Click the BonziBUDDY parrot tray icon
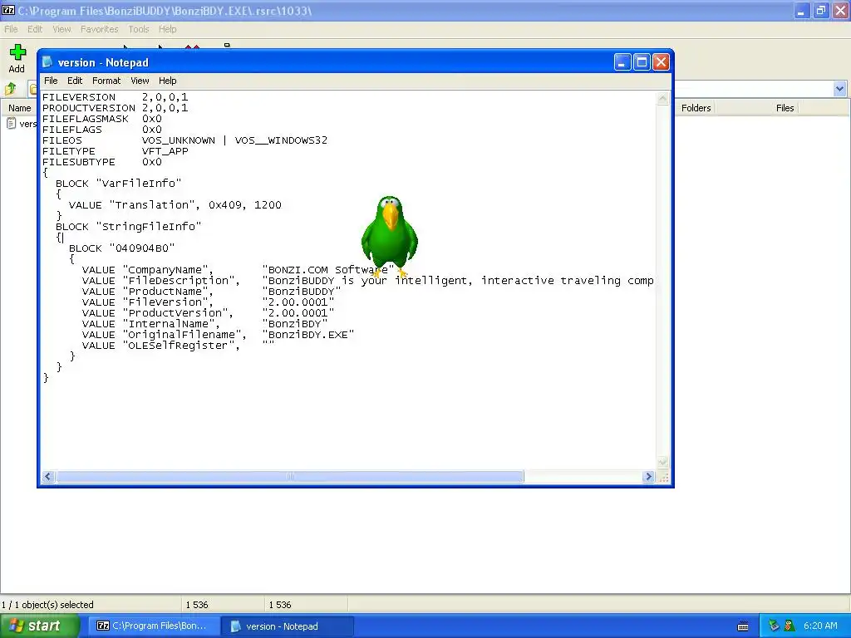Viewport: 851px width, 638px height. pos(790,626)
